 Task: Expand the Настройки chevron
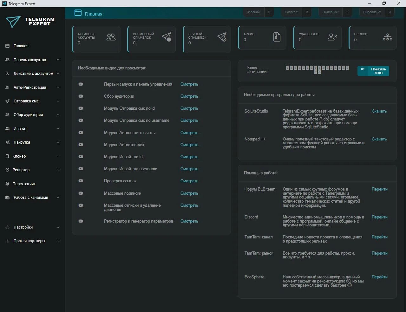click(x=58, y=227)
